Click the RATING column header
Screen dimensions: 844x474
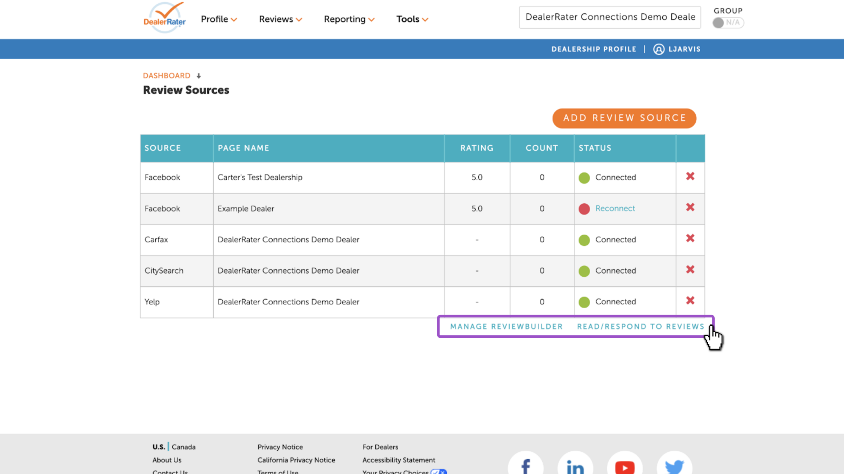click(477, 148)
